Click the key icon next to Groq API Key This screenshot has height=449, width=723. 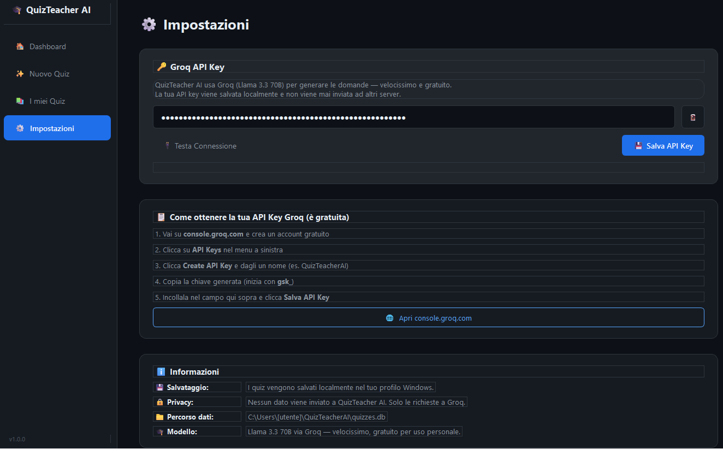click(x=161, y=67)
